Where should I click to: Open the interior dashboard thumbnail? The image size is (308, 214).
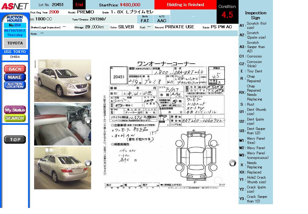(x=62, y=124)
